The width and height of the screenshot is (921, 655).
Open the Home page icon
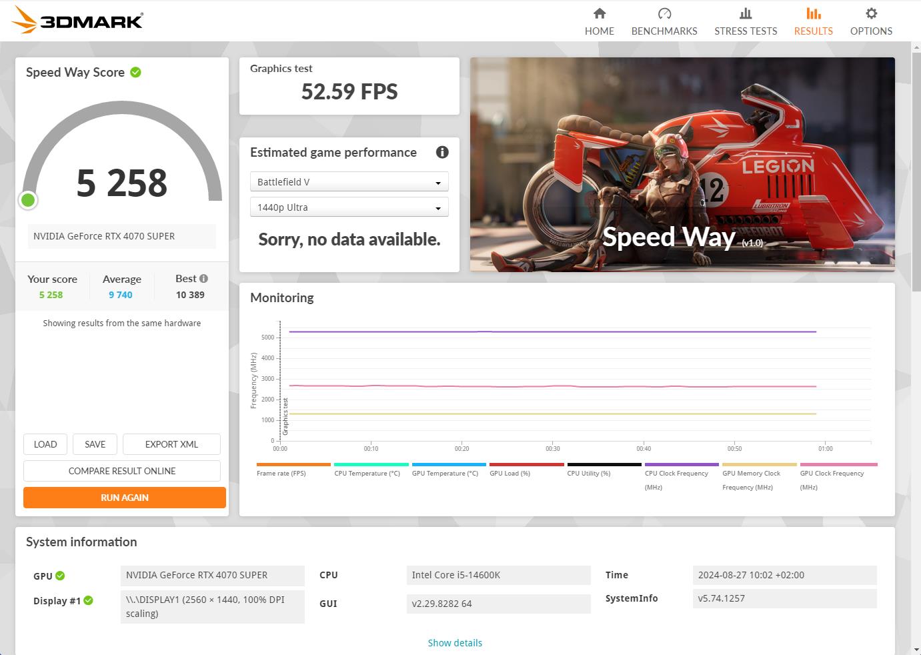(599, 13)
